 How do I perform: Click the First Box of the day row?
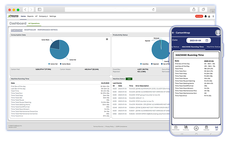60,86
